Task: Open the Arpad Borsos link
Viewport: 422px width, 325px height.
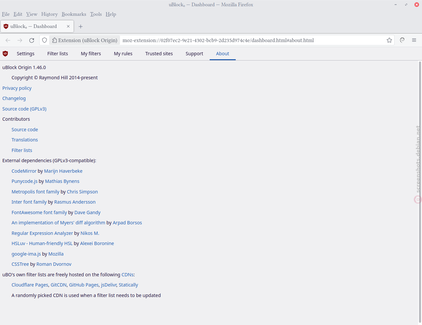Action: pos(127,223)
